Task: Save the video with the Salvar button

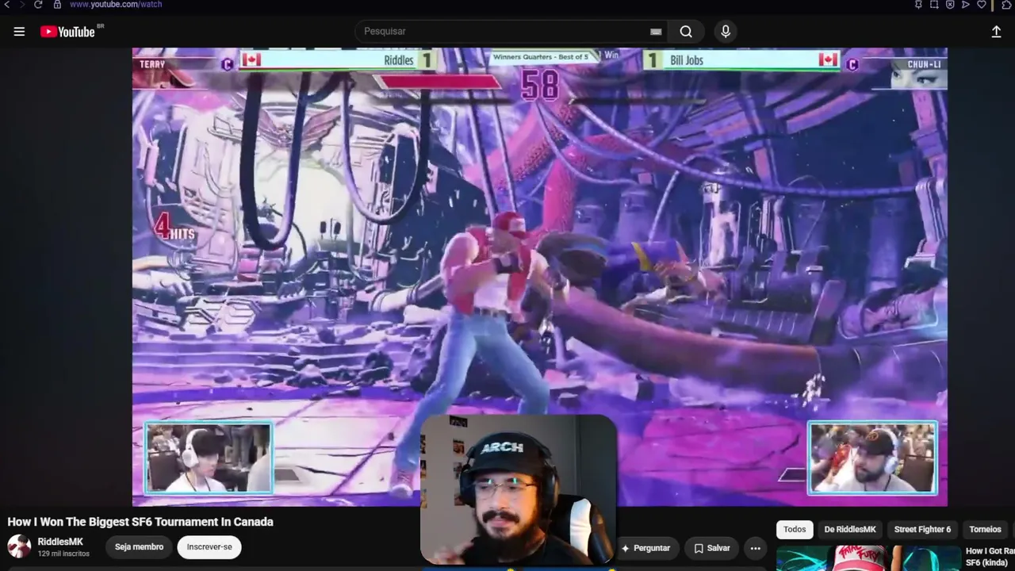Action: coord(712,548)
